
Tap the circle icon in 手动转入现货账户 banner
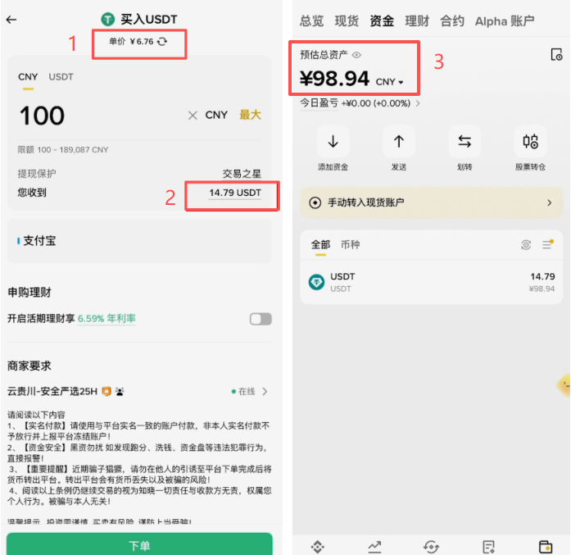315,202
